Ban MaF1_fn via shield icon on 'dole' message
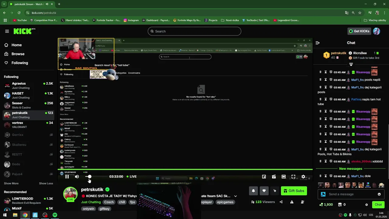Viewport: 389px width, 219px height. tap(331, 176)
